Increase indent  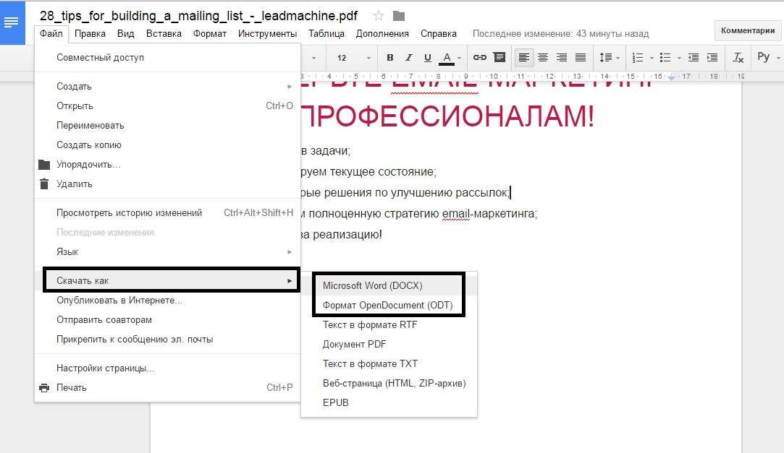click(x=712, y=57)
